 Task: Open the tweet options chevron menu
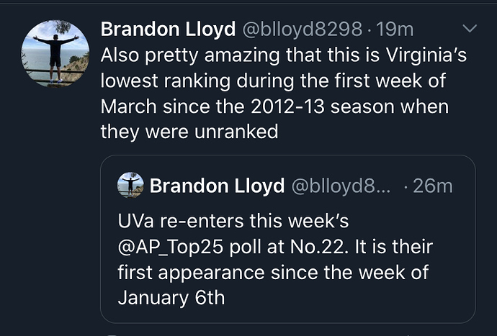tap(470, 29)
